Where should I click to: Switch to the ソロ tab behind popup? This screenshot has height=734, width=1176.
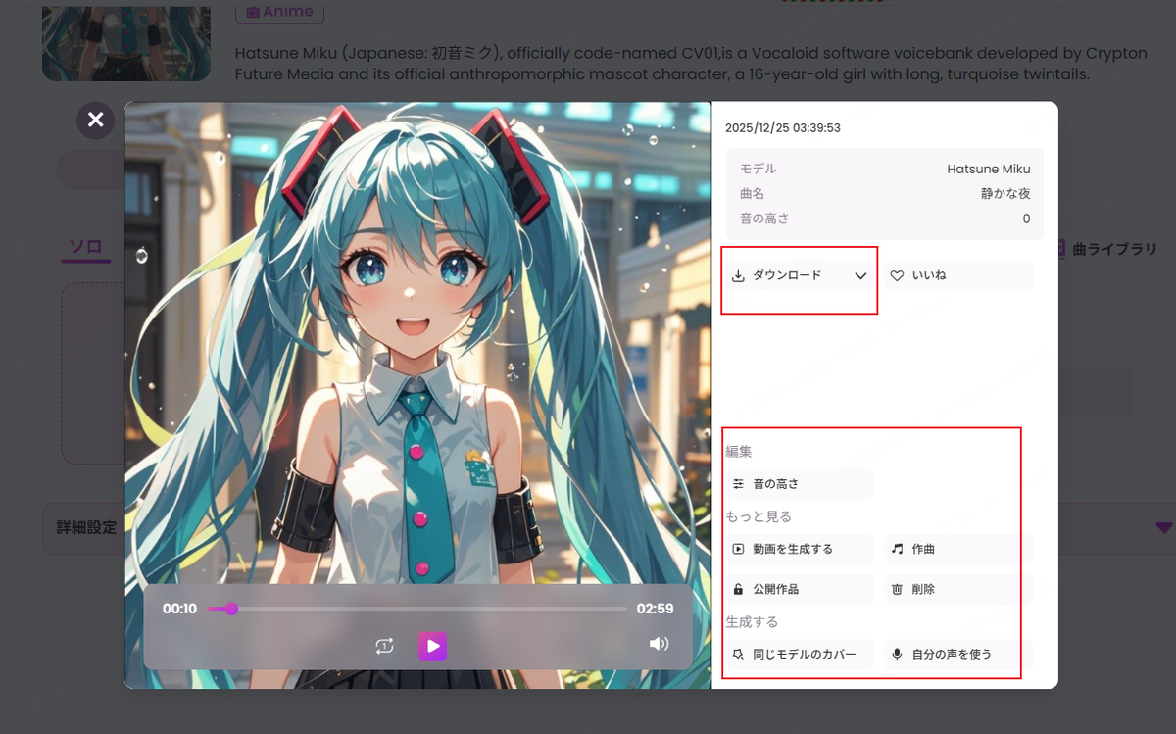coord(86,247)
